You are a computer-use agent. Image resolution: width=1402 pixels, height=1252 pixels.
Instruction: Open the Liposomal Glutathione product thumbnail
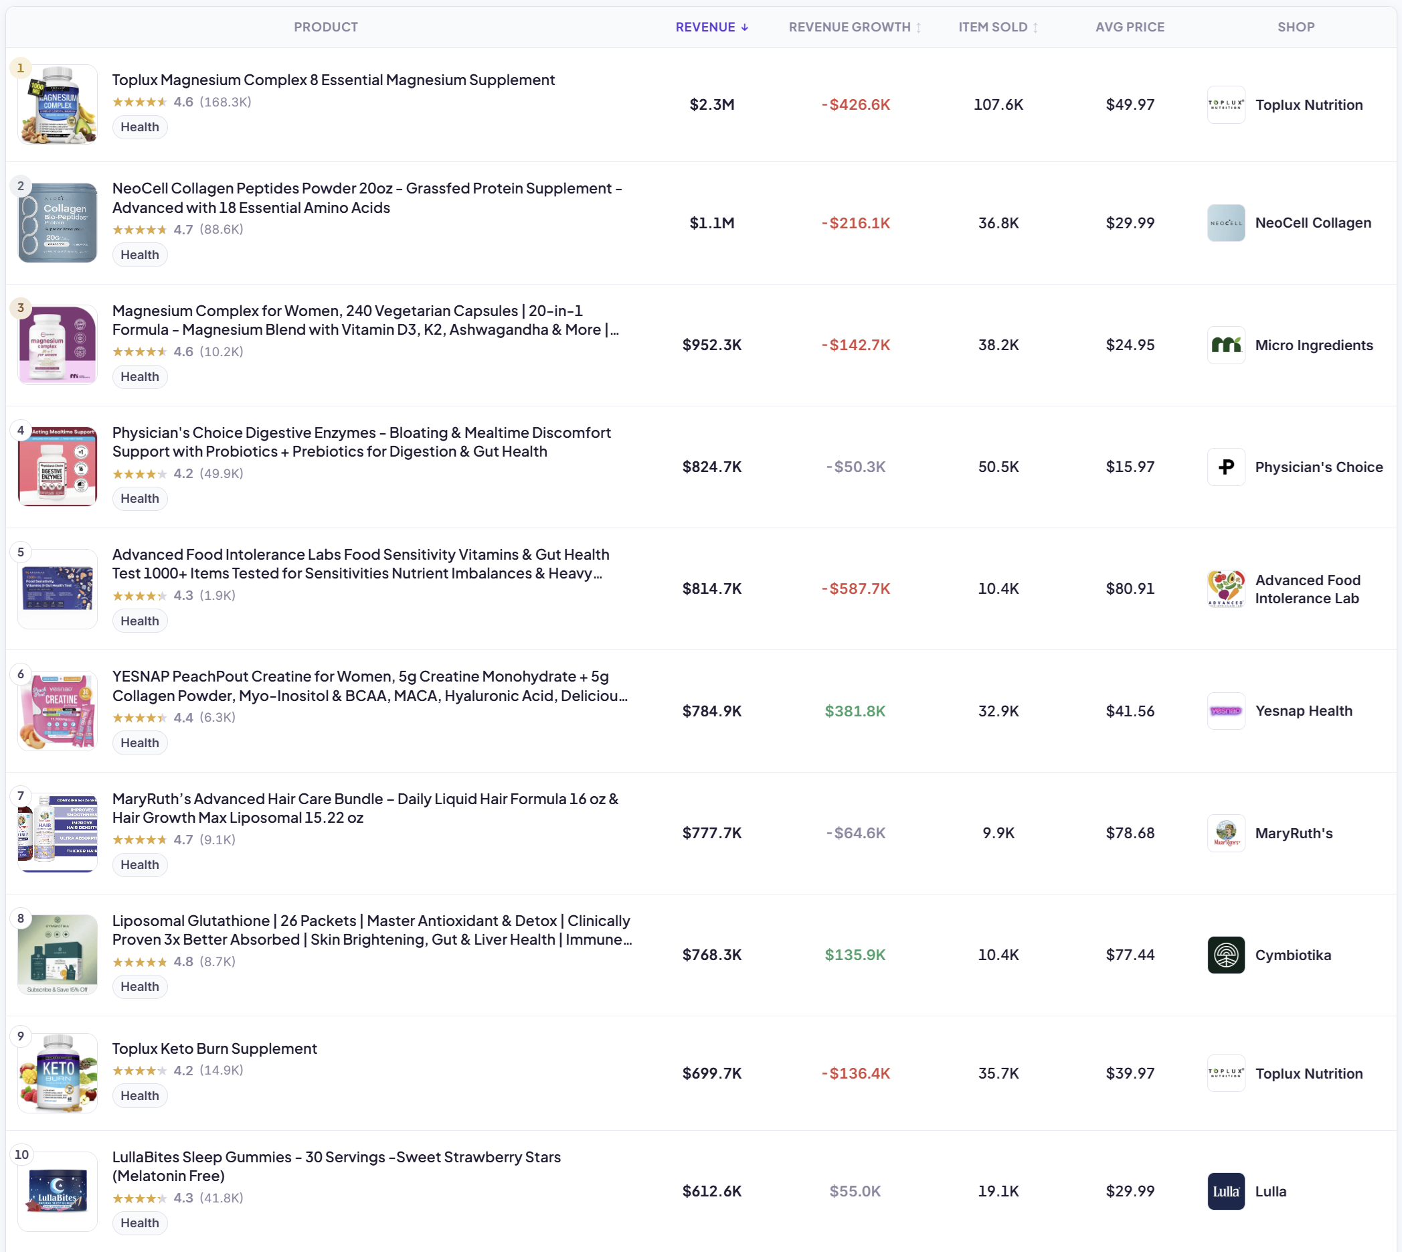point(58,955)
